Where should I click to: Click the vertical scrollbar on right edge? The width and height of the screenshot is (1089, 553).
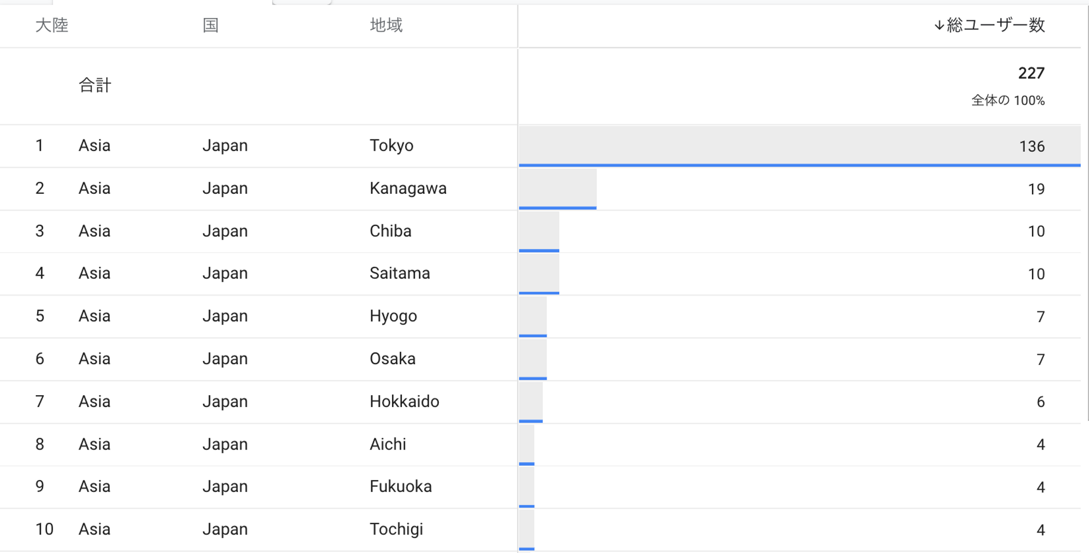pyautogui.click(x=1087, y=212)
